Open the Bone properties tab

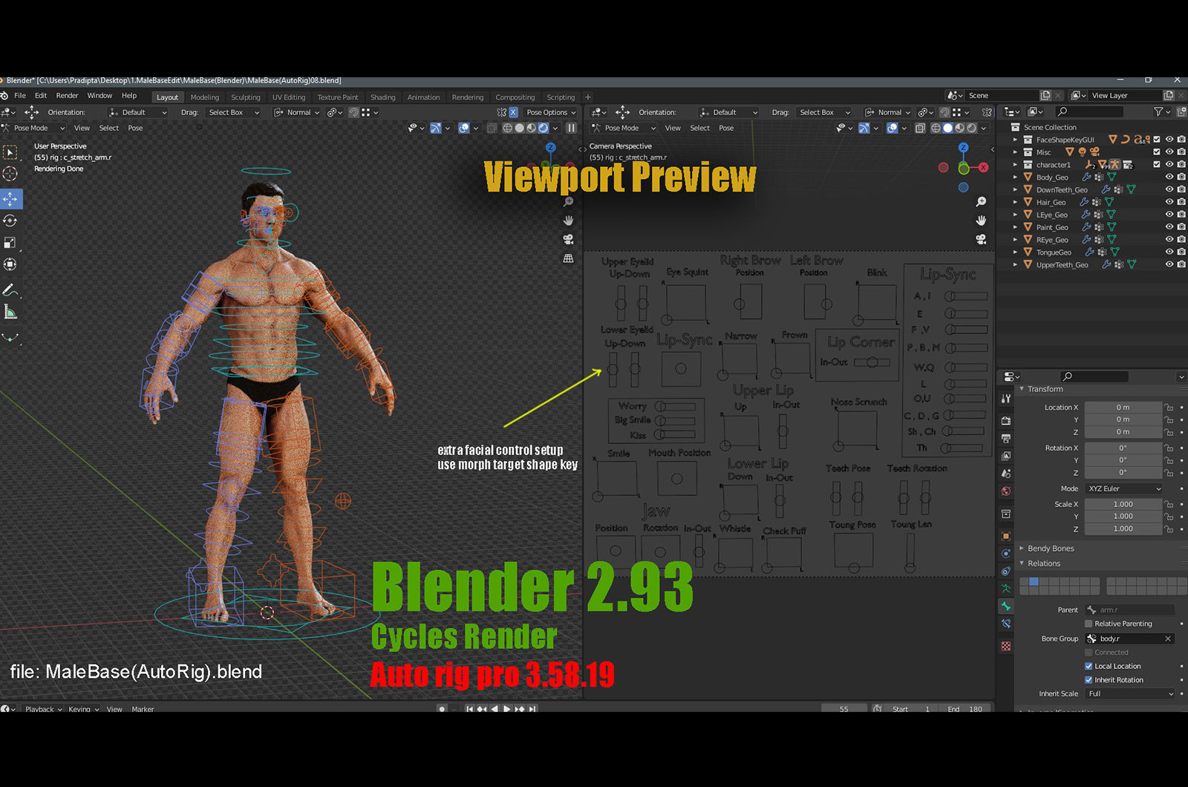[x=1006, y=607]
